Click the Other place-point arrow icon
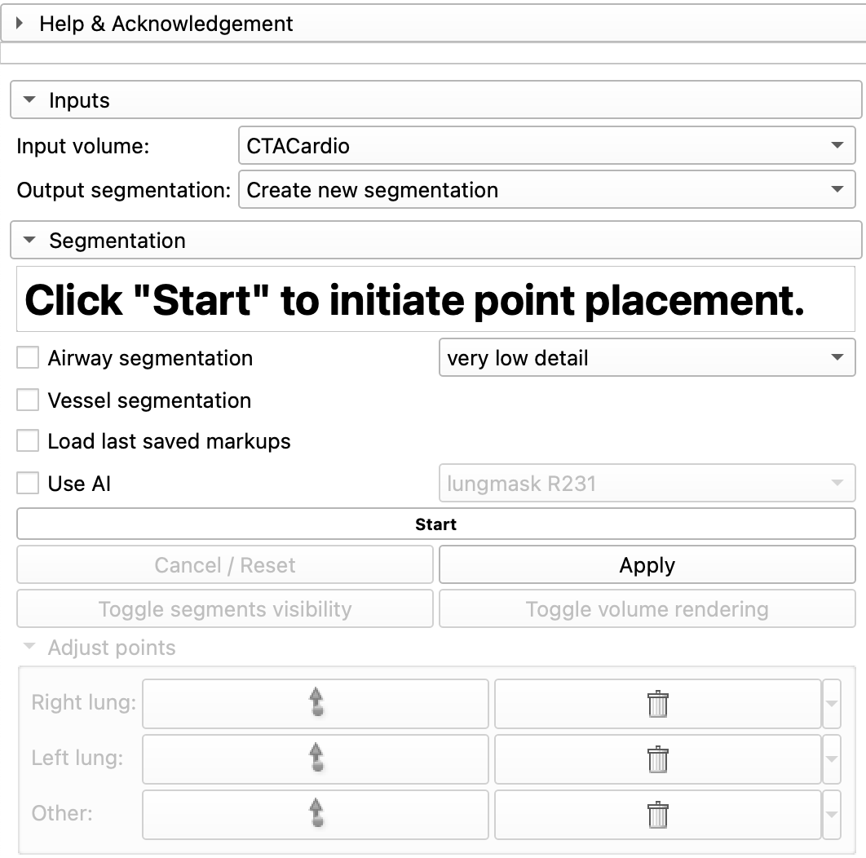 pyautogui.click(x=316, y=813)
